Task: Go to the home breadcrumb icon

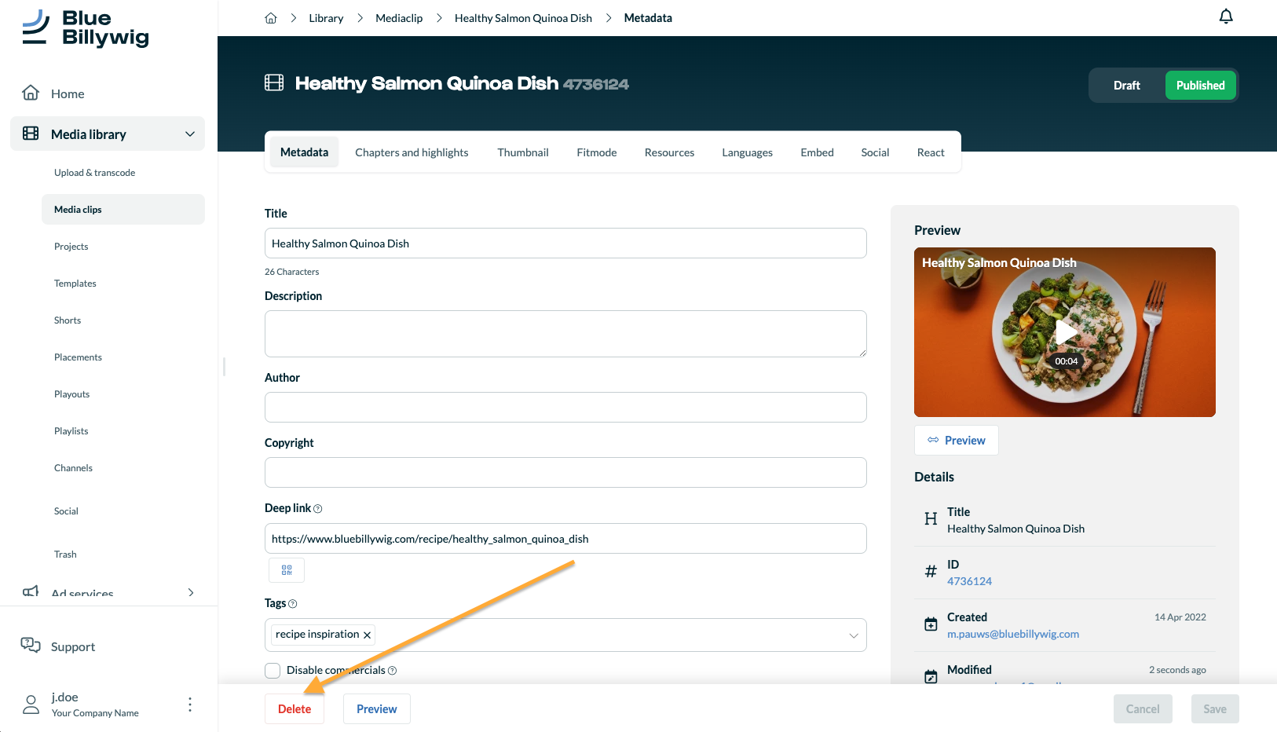Action: pyautogui.click(x=271, y=18)
